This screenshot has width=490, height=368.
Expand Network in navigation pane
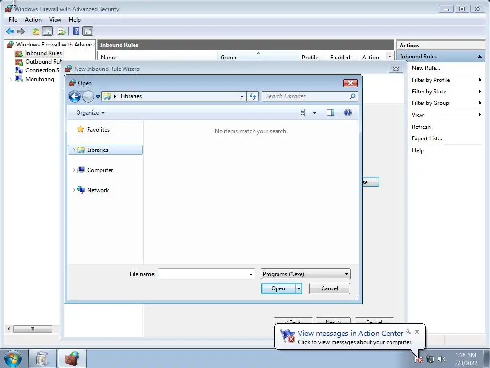74,190
